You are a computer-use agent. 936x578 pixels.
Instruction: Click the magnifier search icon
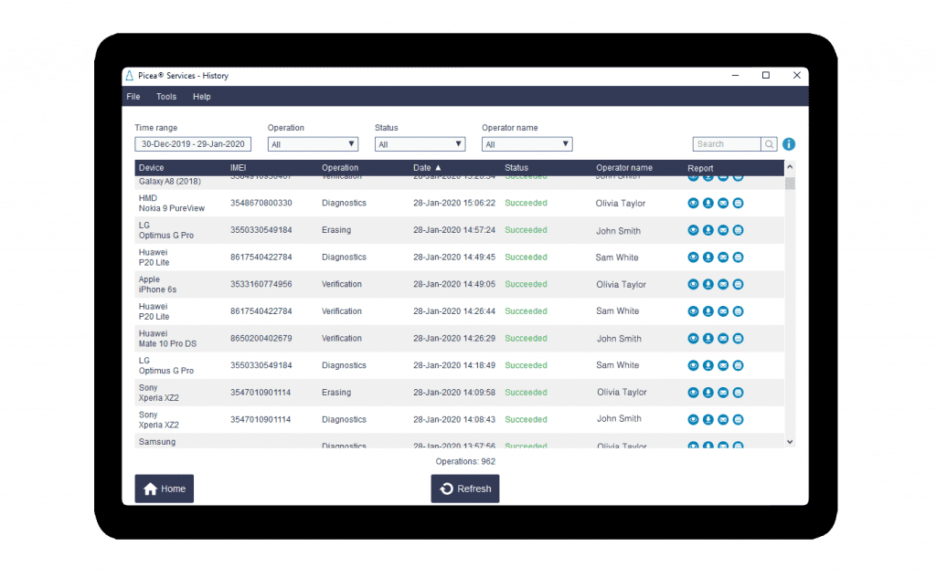770,144
